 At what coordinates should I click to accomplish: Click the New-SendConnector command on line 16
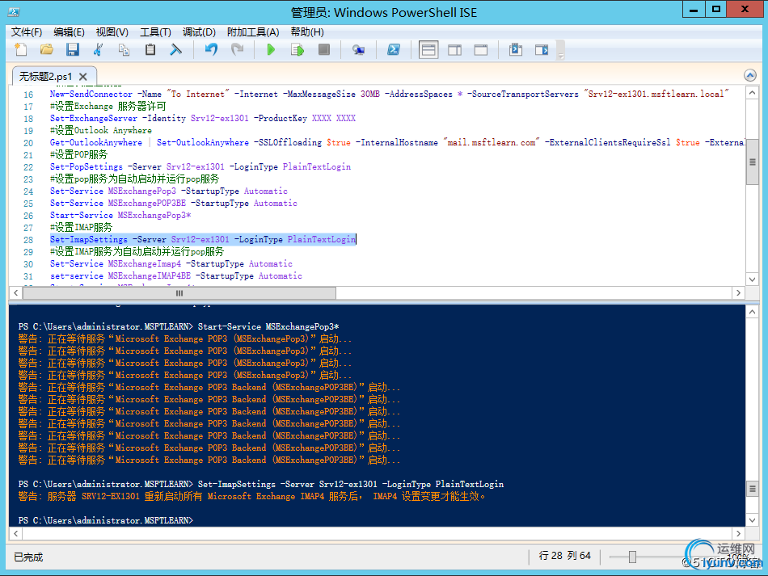pos(91,94)
